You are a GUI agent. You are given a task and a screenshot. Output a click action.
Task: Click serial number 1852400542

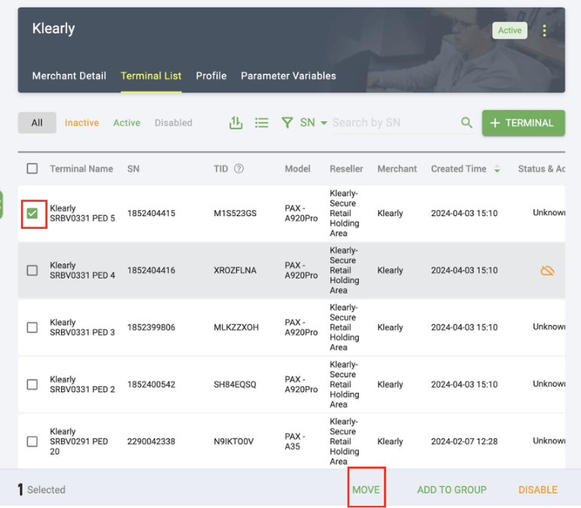pos(151,385)
